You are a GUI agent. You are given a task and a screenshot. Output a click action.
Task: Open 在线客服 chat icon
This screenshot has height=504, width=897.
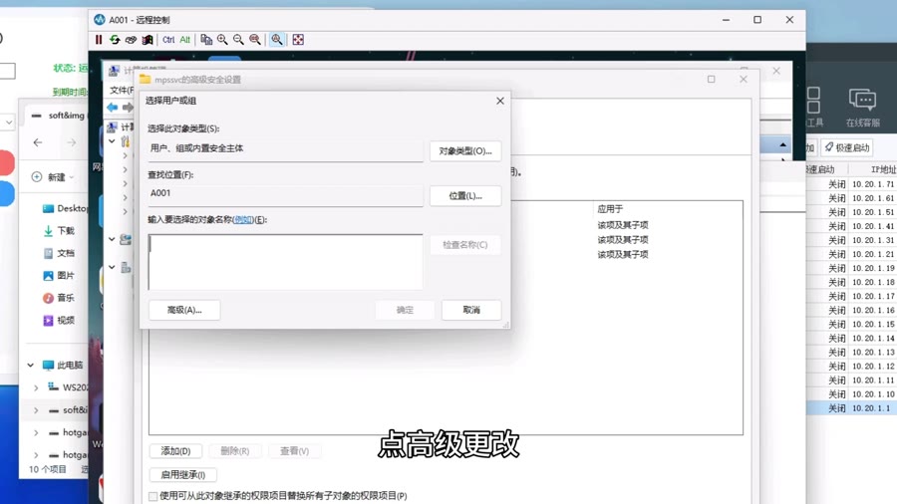863,108
